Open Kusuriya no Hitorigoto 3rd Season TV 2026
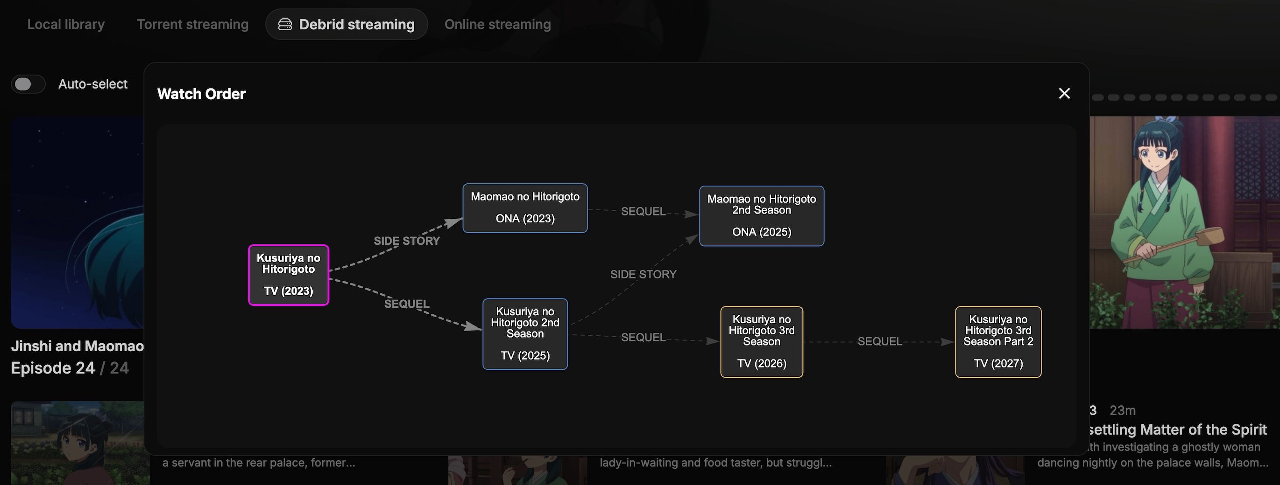This screenshot has width=1280, height=485. [x=761, y=341]
